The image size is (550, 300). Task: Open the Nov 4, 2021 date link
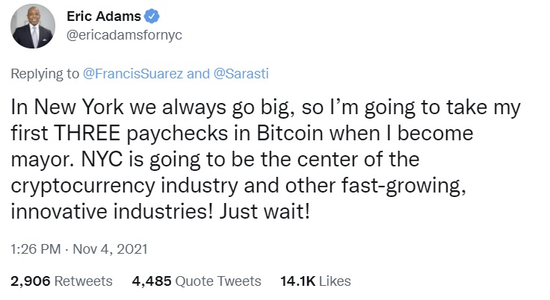point(110,249)
